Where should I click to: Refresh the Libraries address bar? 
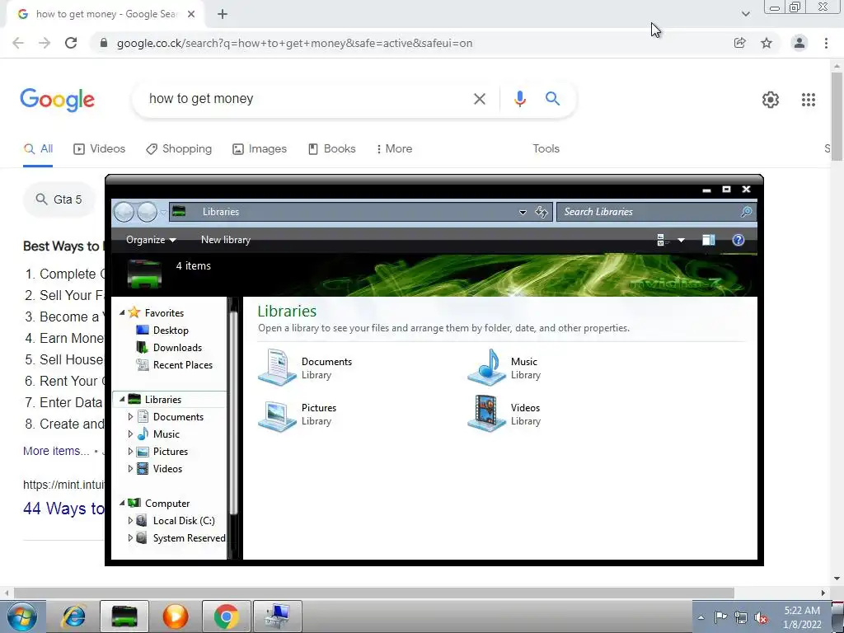[541, 212]
